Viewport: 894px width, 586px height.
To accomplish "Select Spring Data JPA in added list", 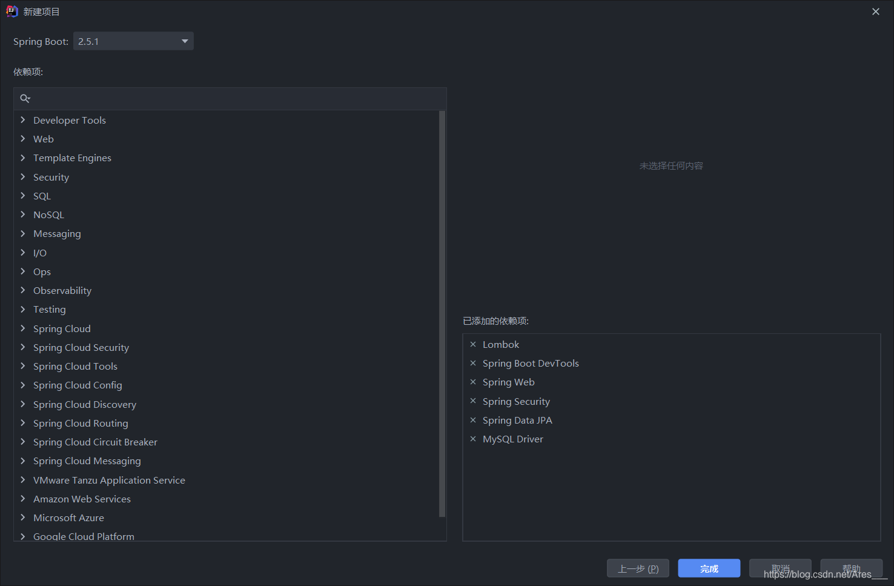I will [x=517, y=420].
